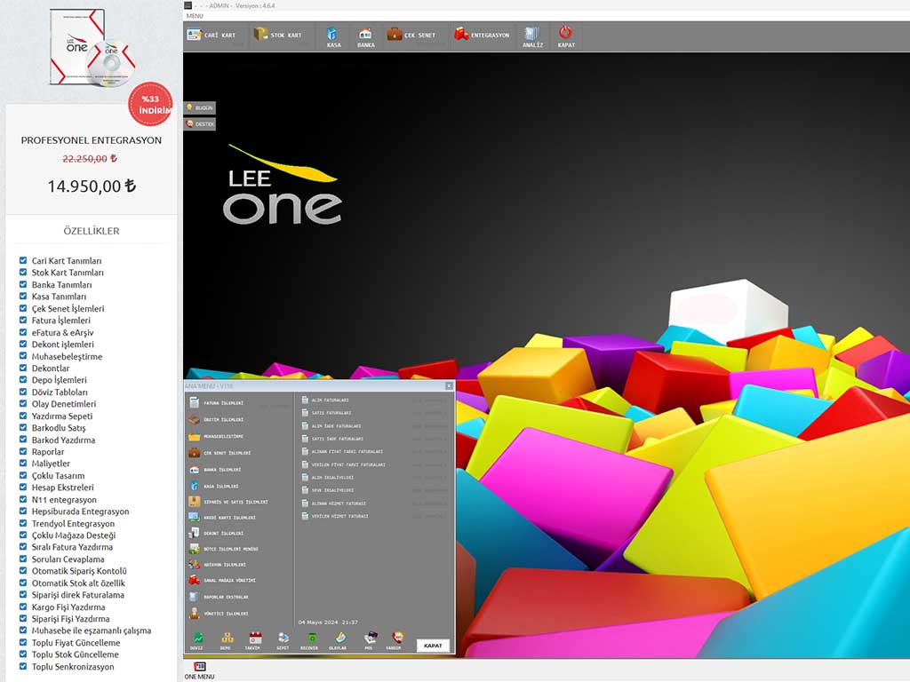Open the MENU menu bar item
This screenshot has width=910, height=682.
pyautogui.click(x=195, y=16)
